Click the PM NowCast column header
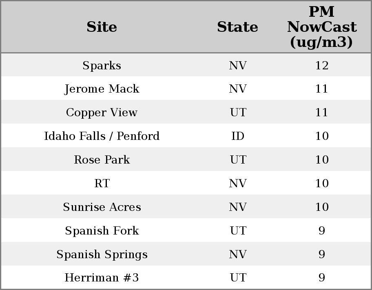Viewport: 372px width, 290px height. coord(321,27)
